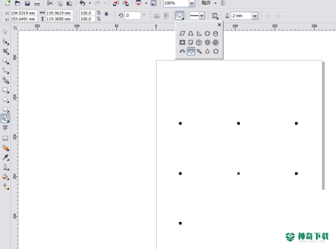
Task: Open the heart perfect shapes picker
Action: (180, 15)
